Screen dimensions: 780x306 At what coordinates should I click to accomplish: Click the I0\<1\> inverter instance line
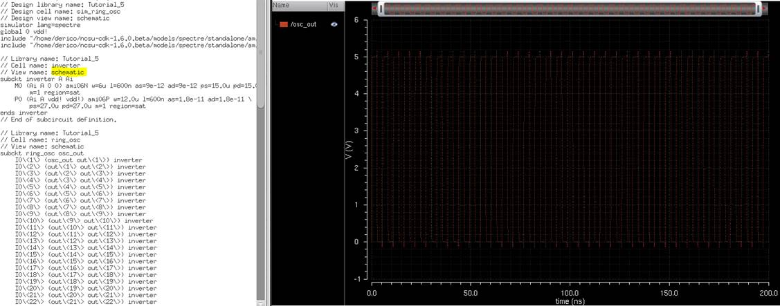[80, 160]
